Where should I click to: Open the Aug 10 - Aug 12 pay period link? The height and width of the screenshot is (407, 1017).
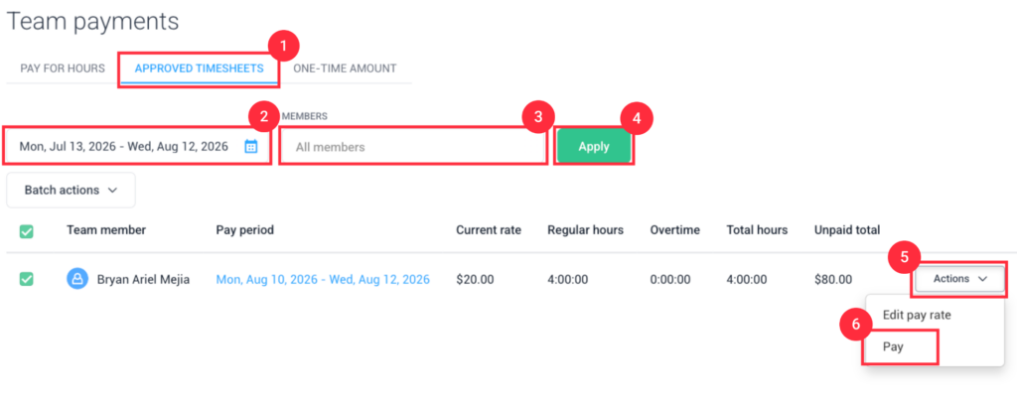323,279
